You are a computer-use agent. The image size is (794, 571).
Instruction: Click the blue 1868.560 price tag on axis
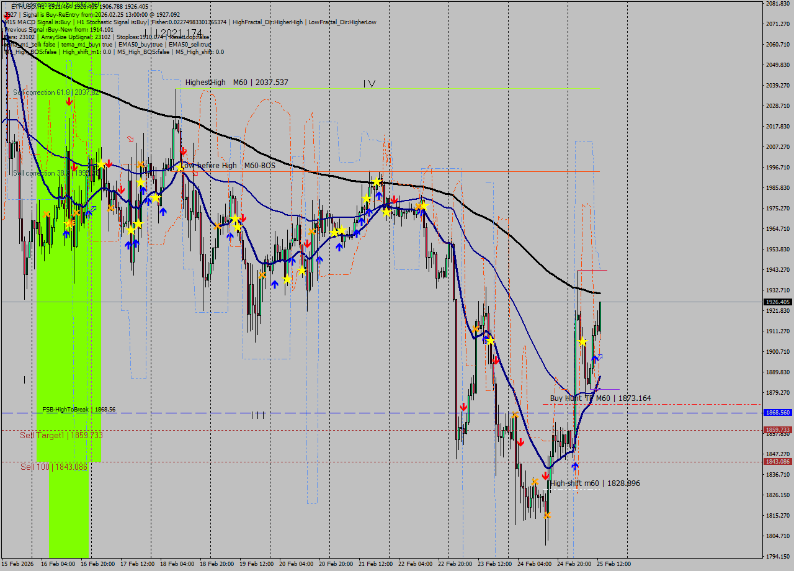click(x=778, y=413)
